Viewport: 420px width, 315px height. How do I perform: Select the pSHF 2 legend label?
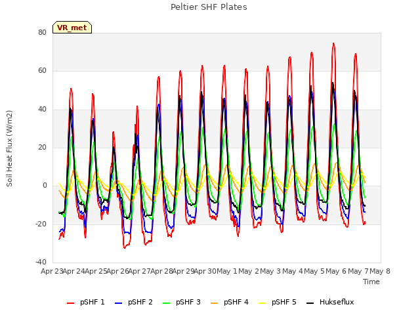(x=140, y=302)
